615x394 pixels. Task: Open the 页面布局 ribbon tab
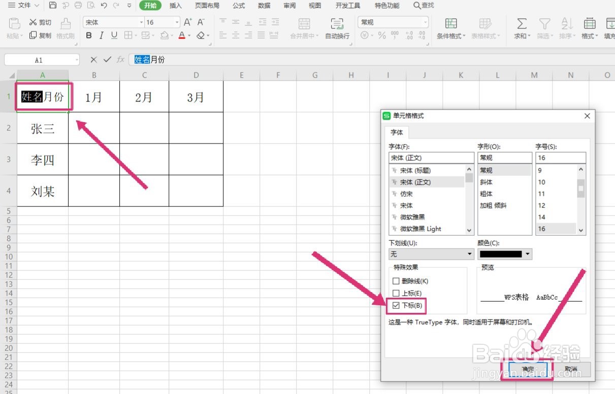(x=207, y=6)
